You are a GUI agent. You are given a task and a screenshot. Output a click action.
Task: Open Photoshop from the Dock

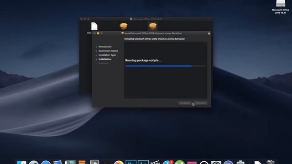coord(131,162)
